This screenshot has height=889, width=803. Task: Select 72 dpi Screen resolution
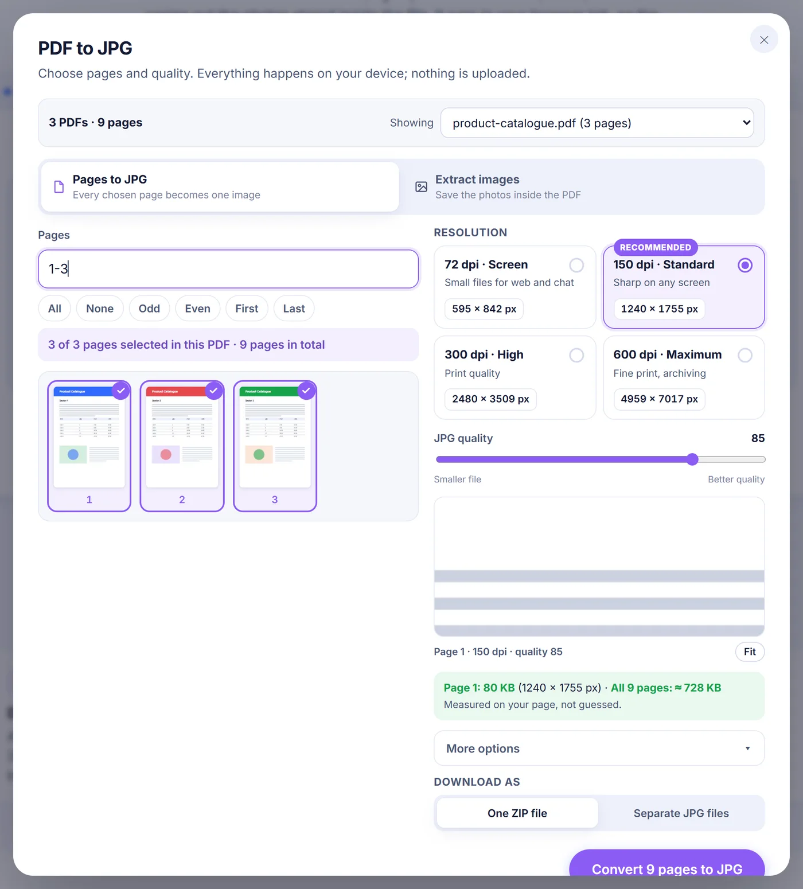click(x=514, y=287)
